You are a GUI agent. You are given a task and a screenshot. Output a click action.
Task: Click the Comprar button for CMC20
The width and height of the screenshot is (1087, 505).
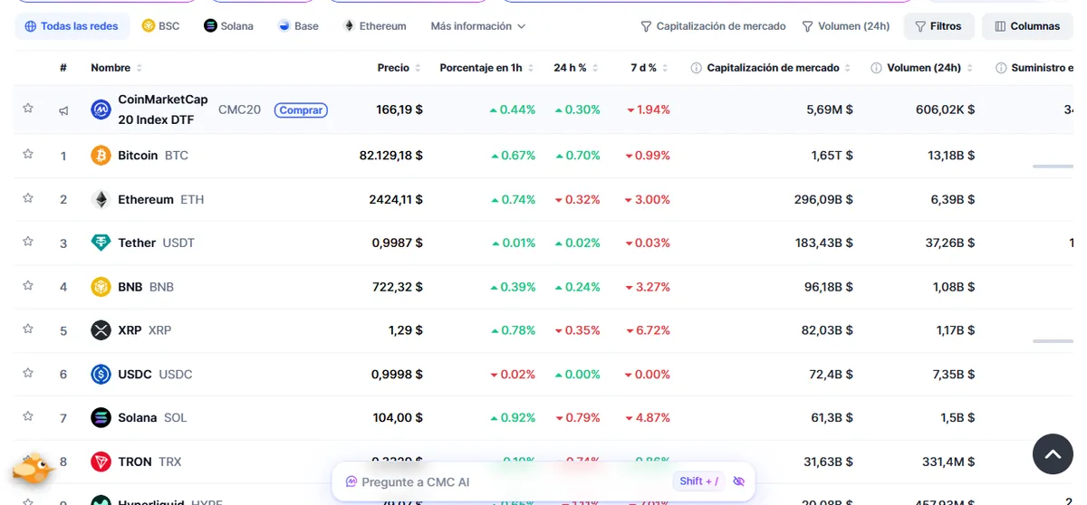tap(301, 110)
